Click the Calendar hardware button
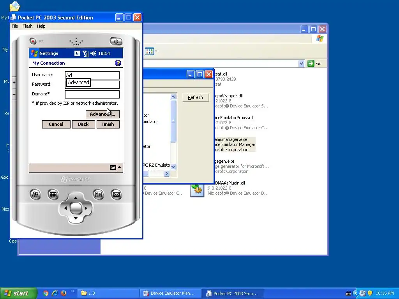This screenshot has height=299, width=399. coord(53,195)
